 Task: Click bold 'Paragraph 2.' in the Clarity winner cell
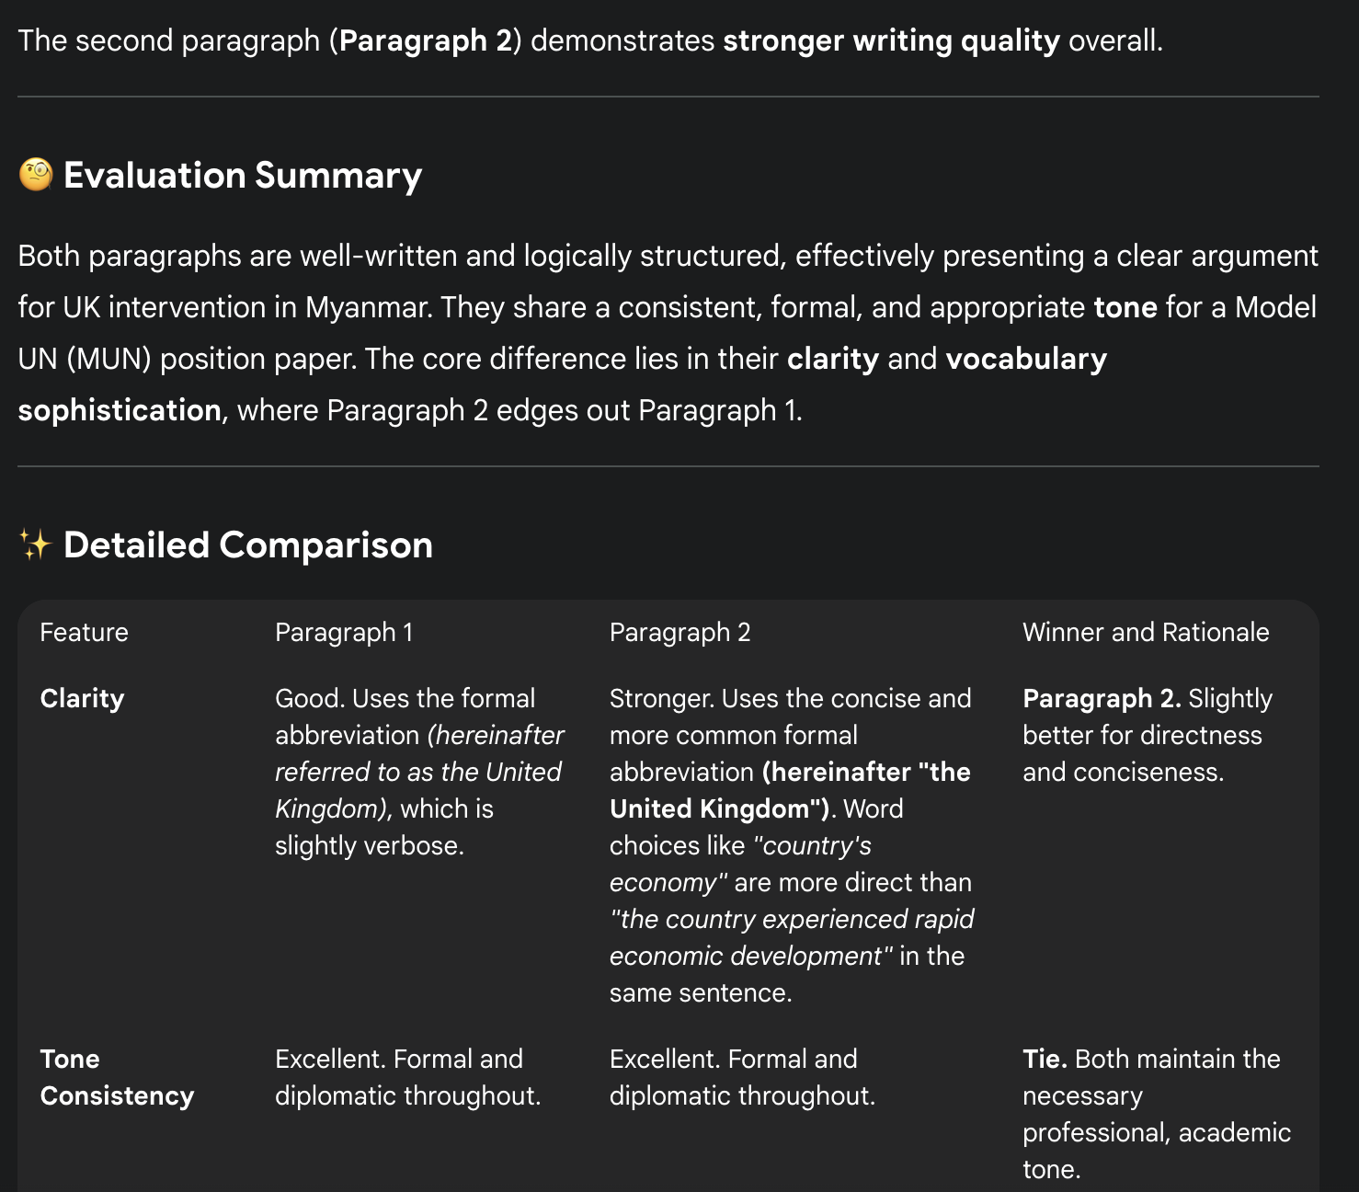click(1101, 699)
